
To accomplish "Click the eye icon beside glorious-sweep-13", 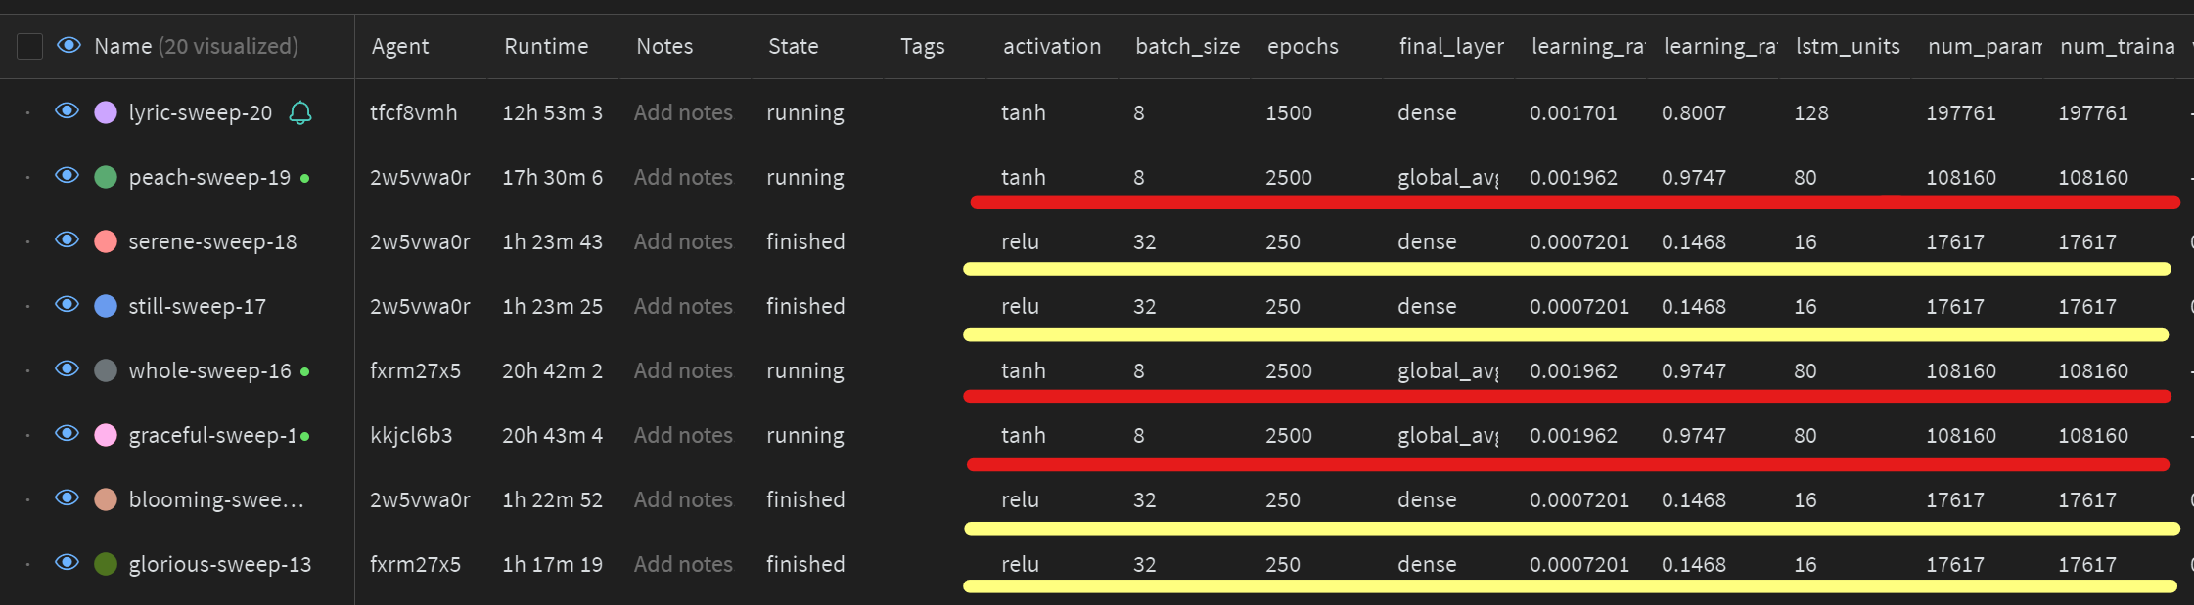I will (x=67, y=564).
